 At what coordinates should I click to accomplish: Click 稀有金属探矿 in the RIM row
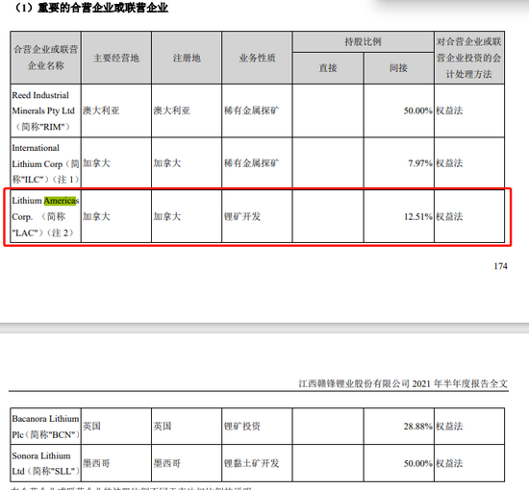(251, 110)
